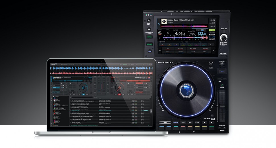Trigger the HiHat 2 sample pad
Viewport: 276px width, 148px height.
[180, 52]
